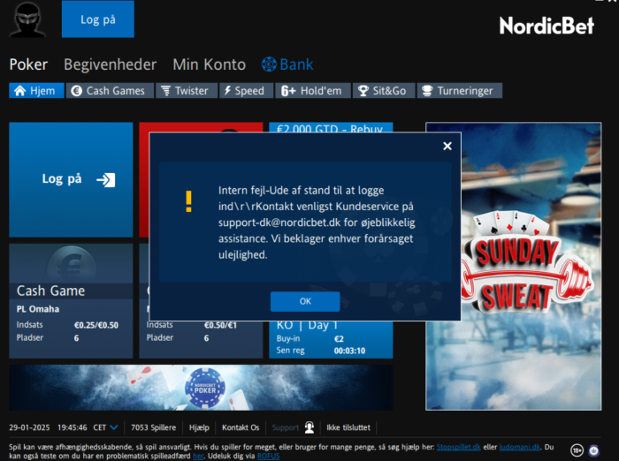The image size is (619, 461).
Task: Click the 18+ age restriction icon
Action: coord(577,450)
